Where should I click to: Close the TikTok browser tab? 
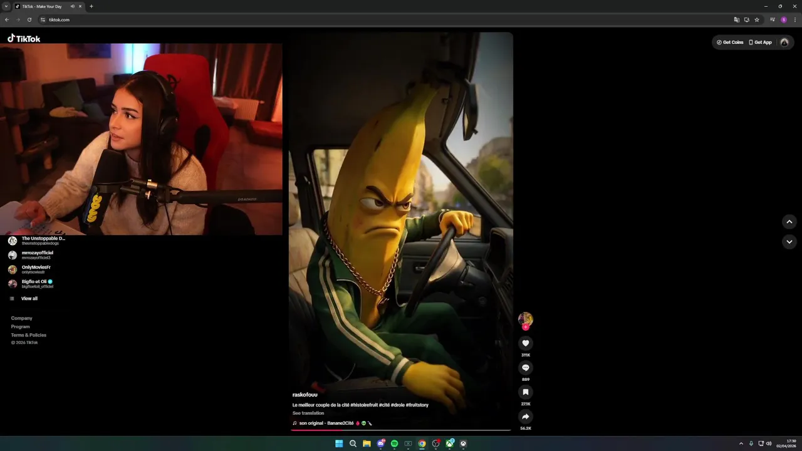point(80,6)
